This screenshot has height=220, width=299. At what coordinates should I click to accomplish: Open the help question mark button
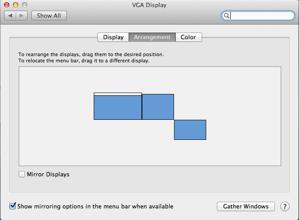[285, 207]
